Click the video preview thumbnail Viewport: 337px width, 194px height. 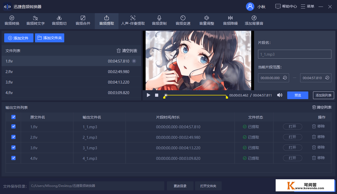tap(198, 60)
